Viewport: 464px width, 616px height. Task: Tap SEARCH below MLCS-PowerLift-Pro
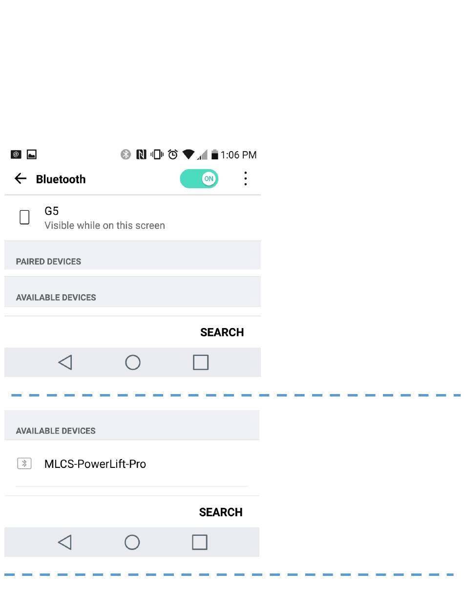click(x=221, y=512)
